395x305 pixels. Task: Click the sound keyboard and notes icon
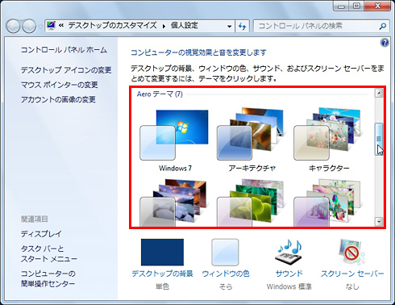click(289, 253)
